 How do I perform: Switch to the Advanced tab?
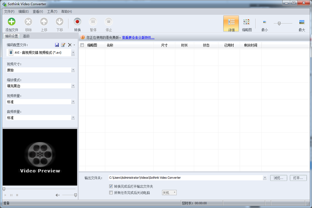pos(26,36)
